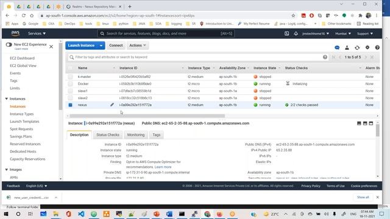Screen dimensions: 390x219
Task: Click the horizontal scrollbar of instances table
Action: (147, 116)
